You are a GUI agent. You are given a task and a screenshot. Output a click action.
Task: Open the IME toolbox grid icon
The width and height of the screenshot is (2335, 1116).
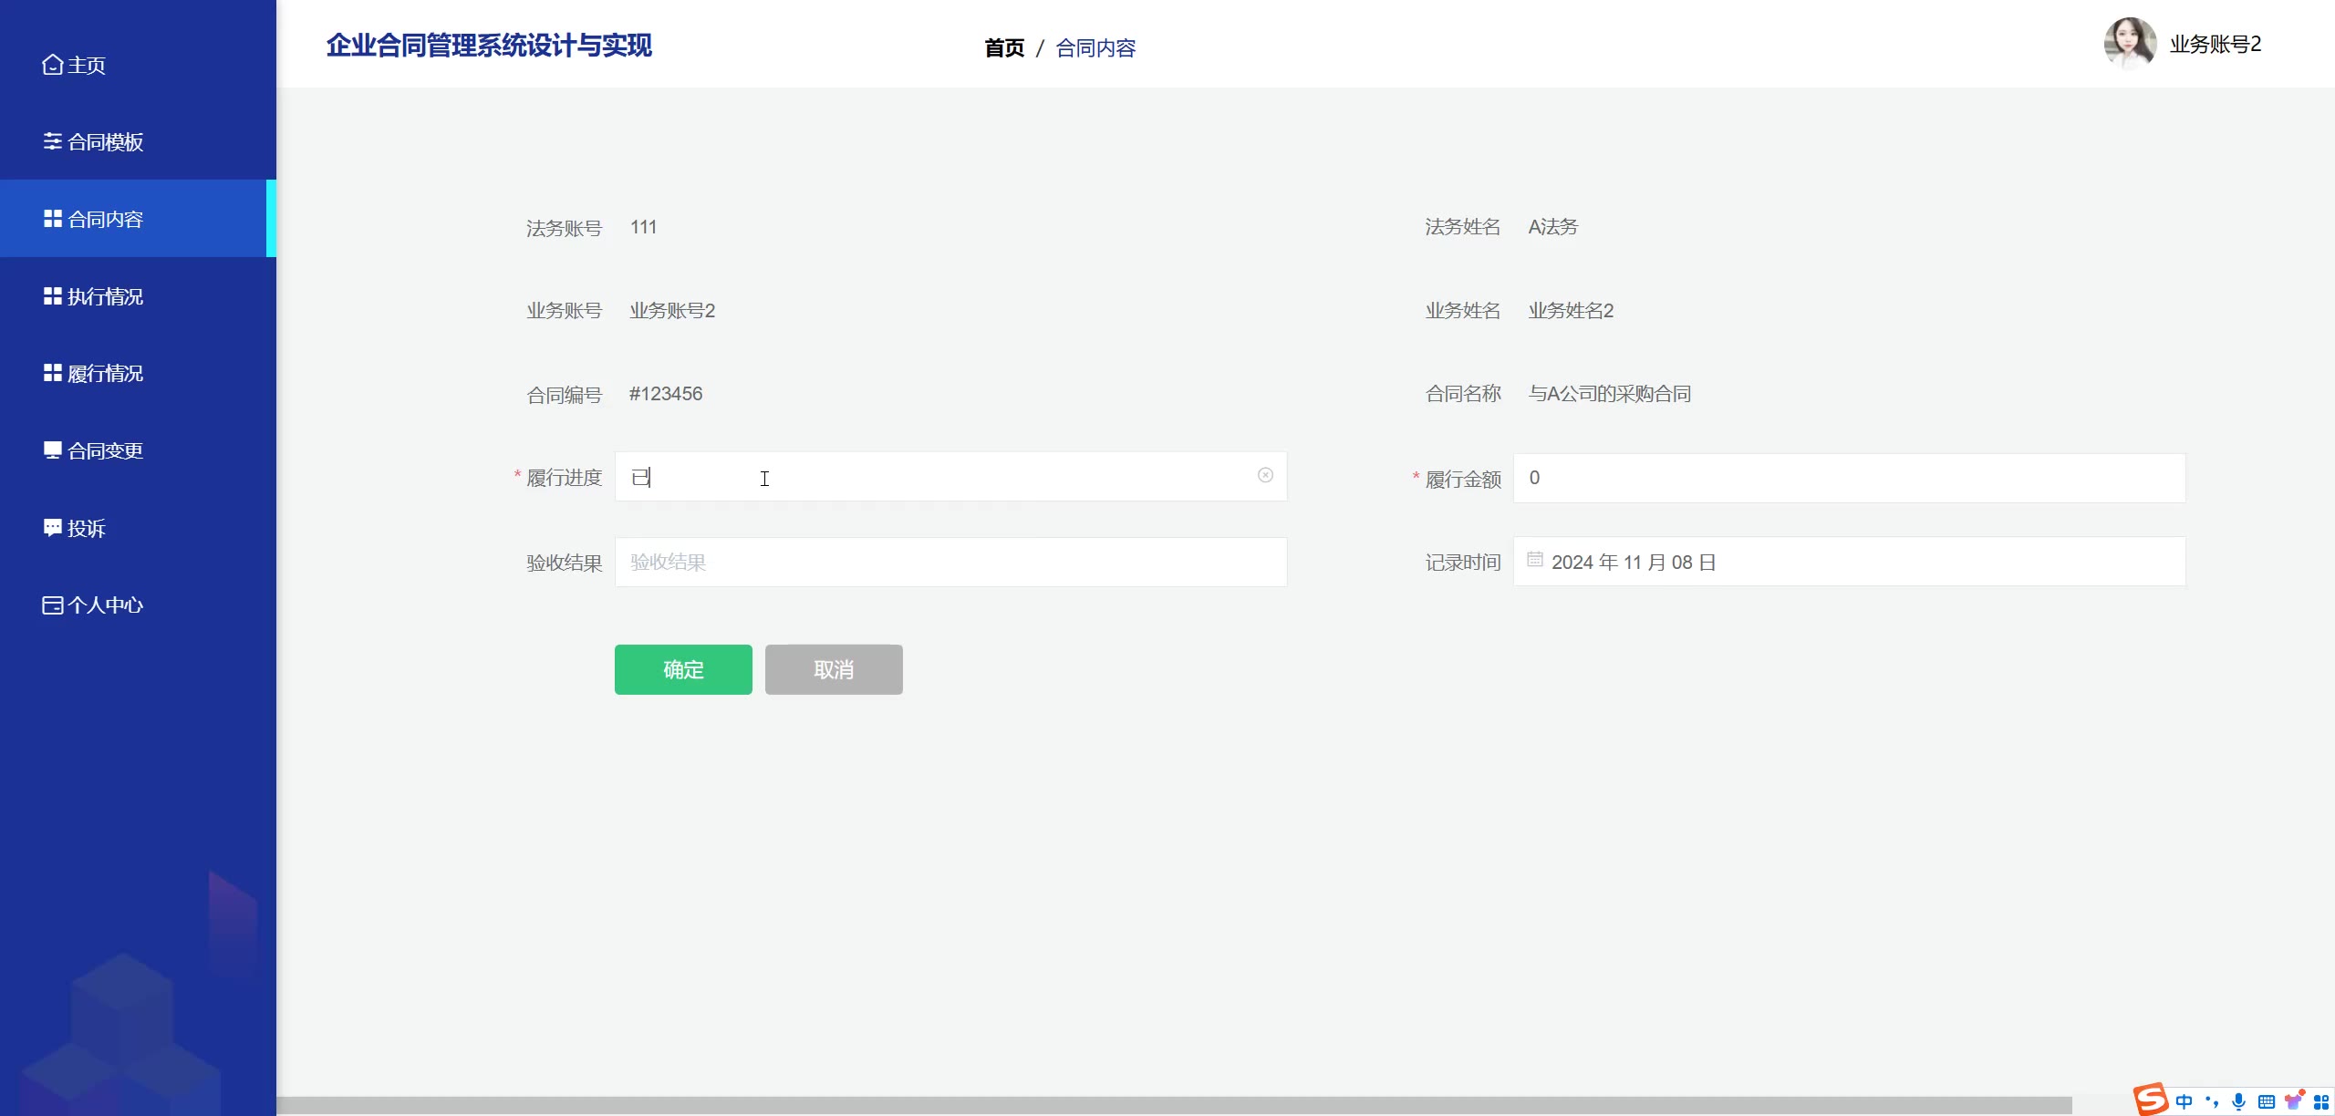(2320, 1101)
